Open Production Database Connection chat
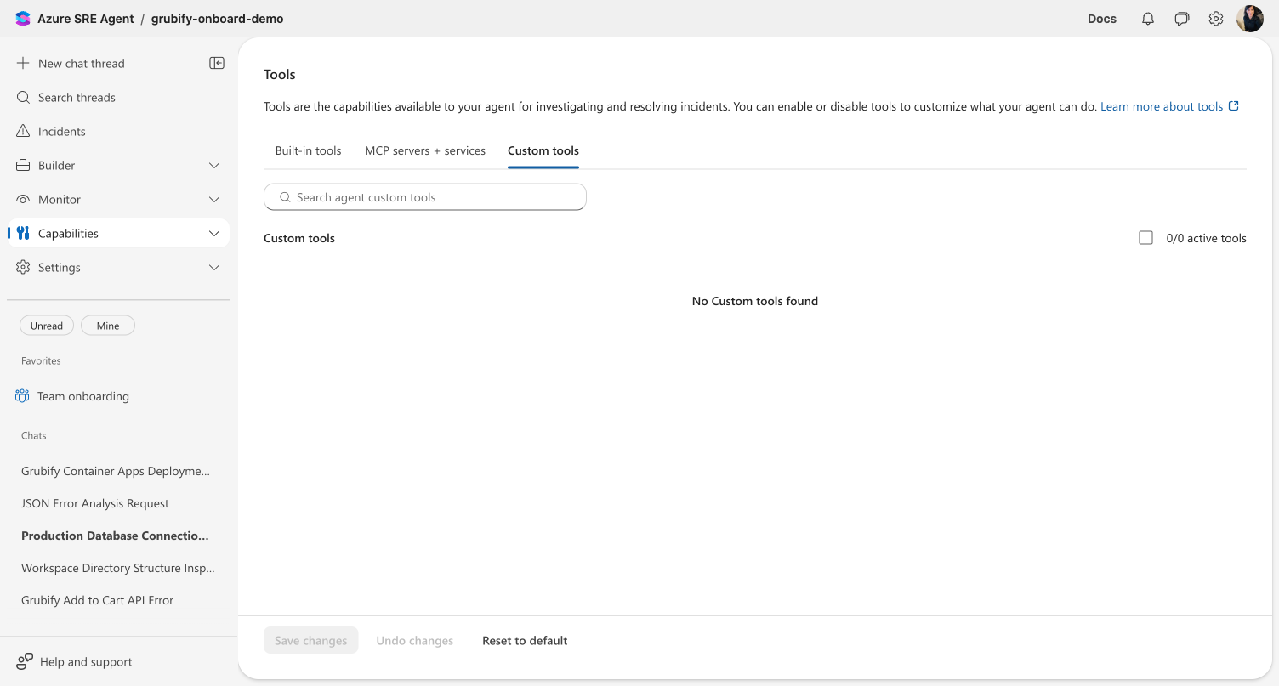Image resolution: width=1279 pixels, height=686 pixels. [115, 536]
